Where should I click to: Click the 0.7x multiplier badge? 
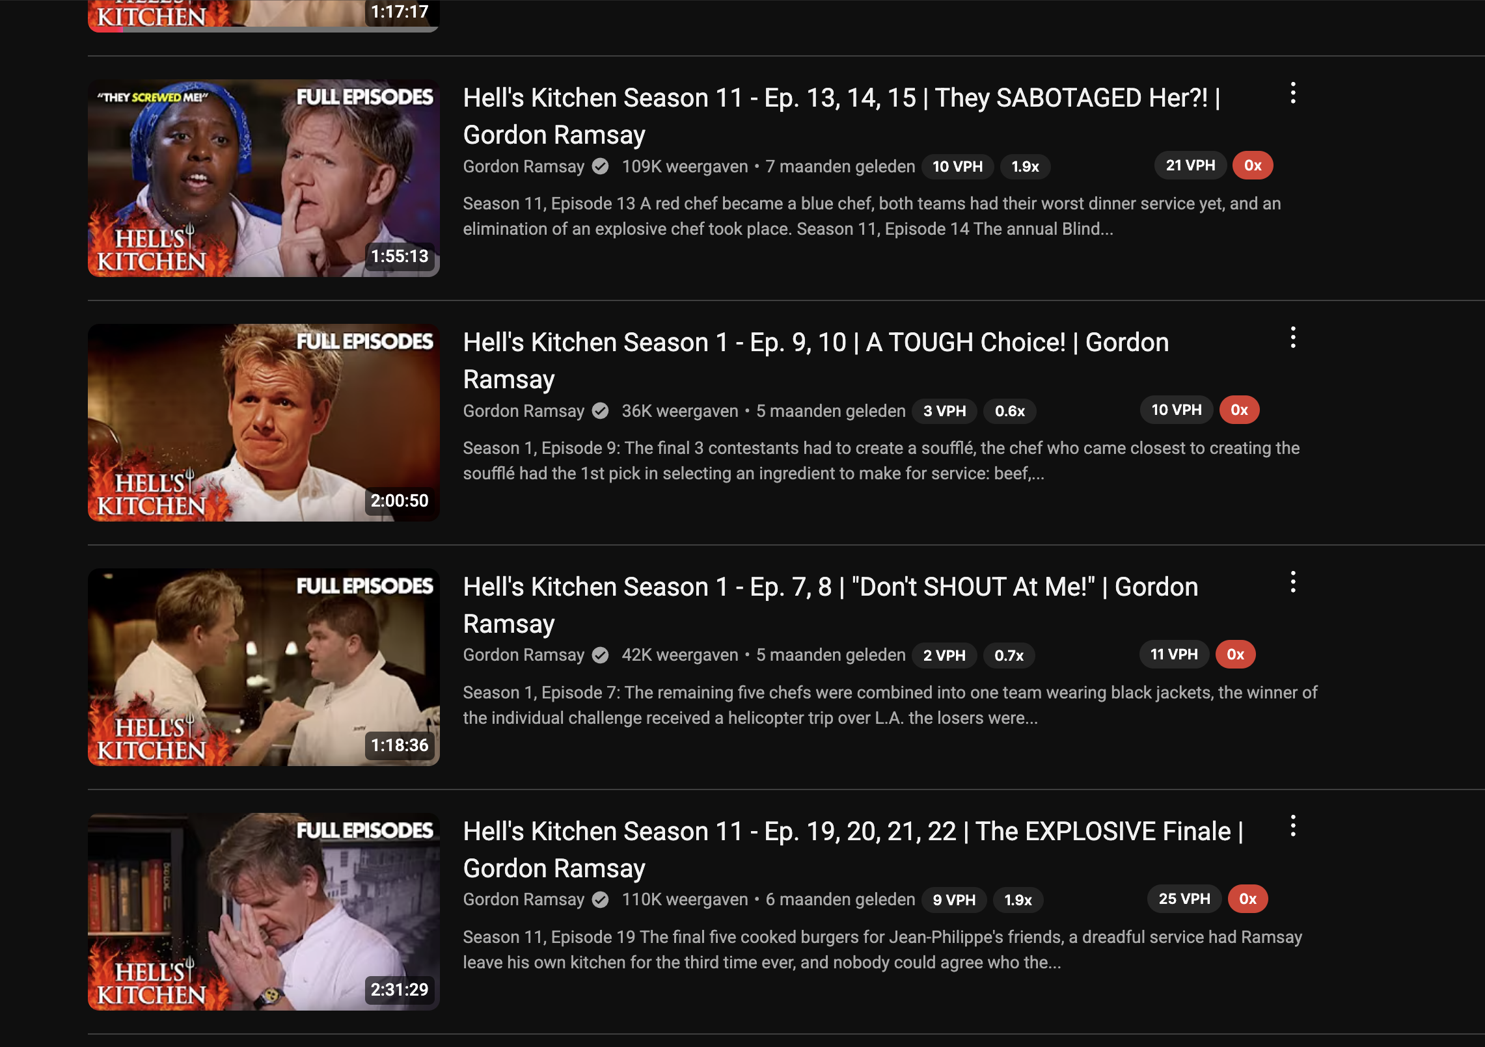pos(1009,656)
